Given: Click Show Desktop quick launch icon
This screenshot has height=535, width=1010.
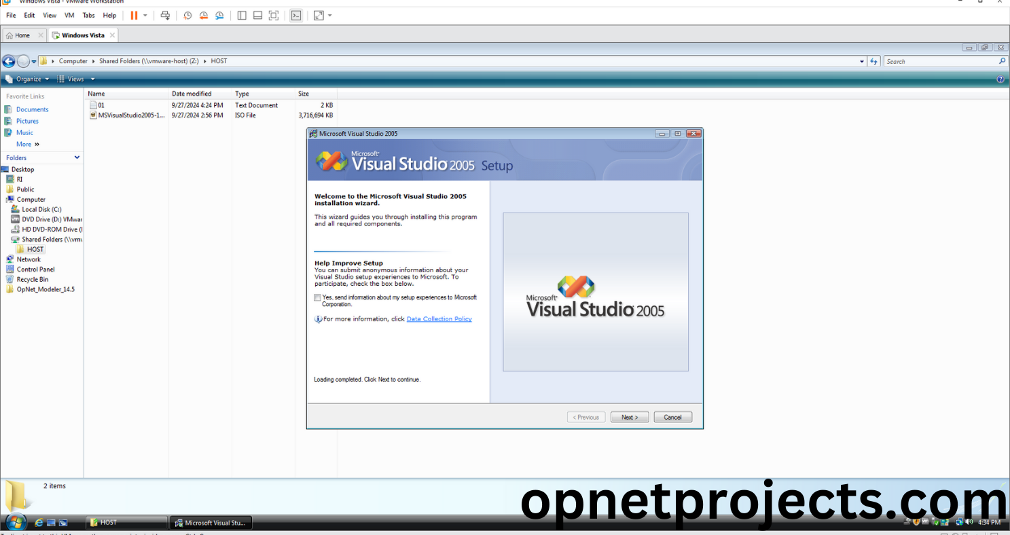Looking at the screenshot, I should pyautogui.click(x=52, y=522).
